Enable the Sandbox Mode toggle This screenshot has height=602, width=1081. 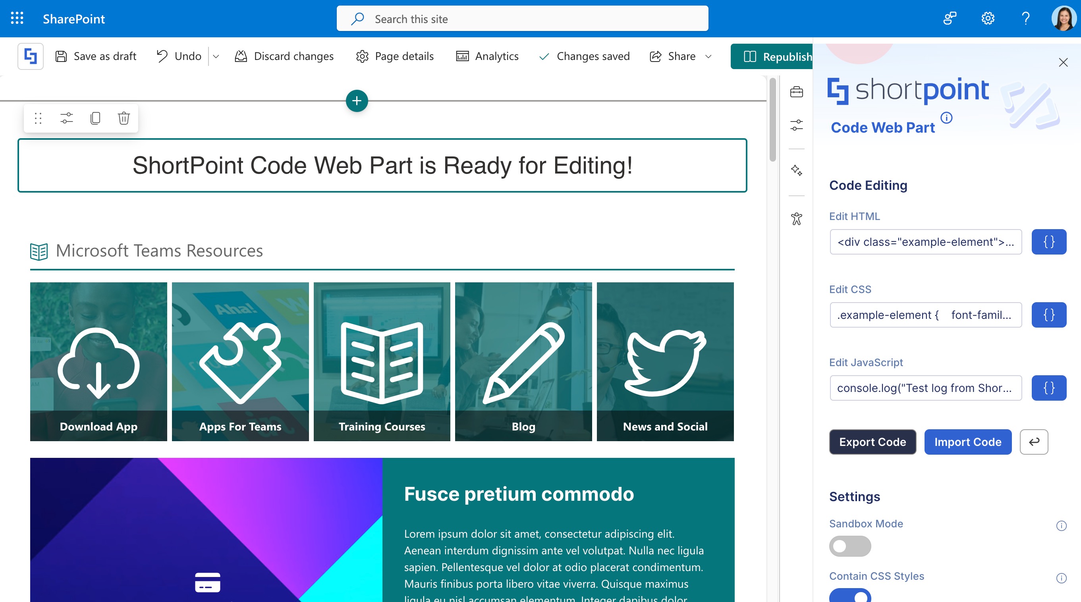[x=849, y=546]
